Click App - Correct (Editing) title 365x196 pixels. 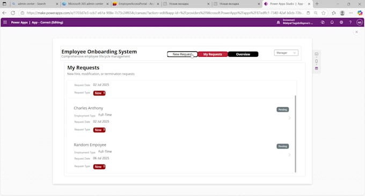47,22
